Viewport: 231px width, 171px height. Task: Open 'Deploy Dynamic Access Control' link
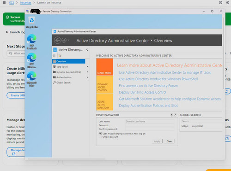143,92
